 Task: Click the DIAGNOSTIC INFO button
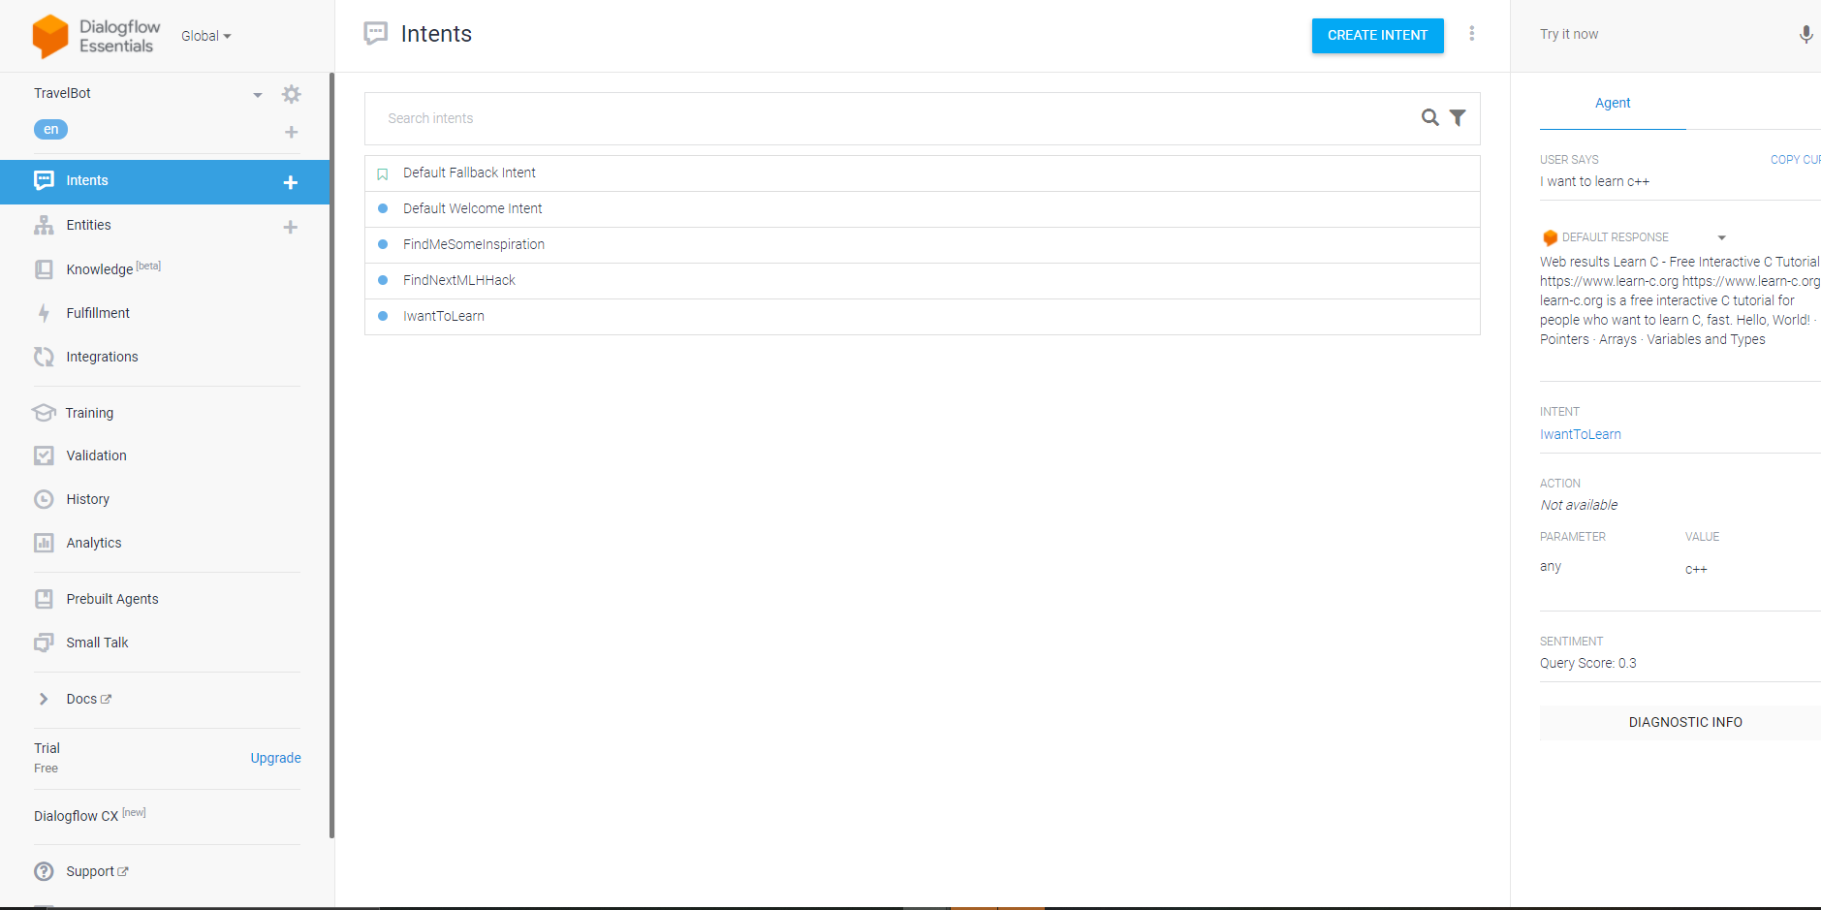pyautogui.click(x=1685, y=722)
